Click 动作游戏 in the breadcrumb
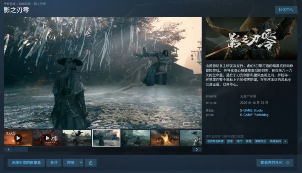This screenshot has height=173, width=302. pyautogui.click(x=25, y=4)
